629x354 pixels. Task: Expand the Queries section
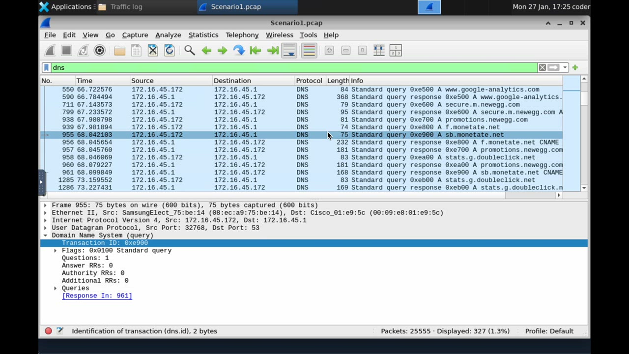[55, 288]
